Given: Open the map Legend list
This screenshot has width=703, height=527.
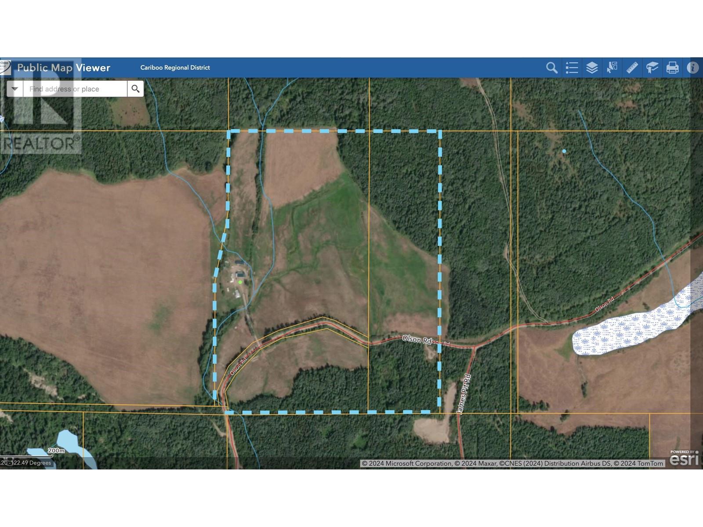Looking at the screenshot, I should (x=572, y=68).
